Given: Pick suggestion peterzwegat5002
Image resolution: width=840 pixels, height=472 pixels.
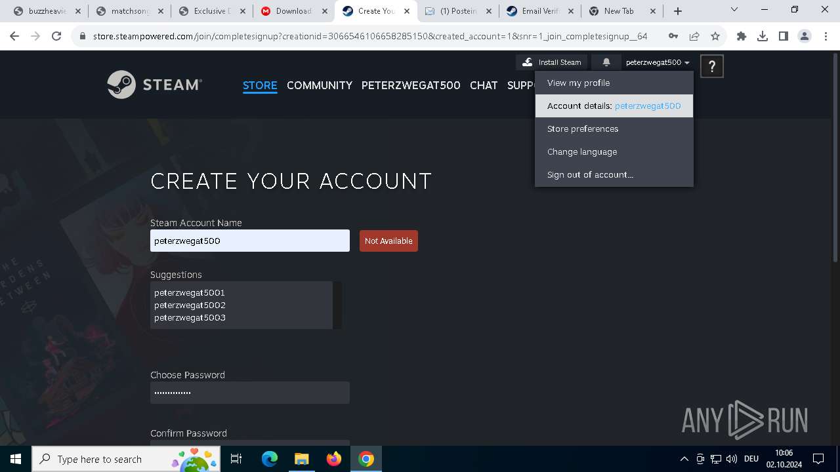Looking at the screenshot, I should click(190, 305).
